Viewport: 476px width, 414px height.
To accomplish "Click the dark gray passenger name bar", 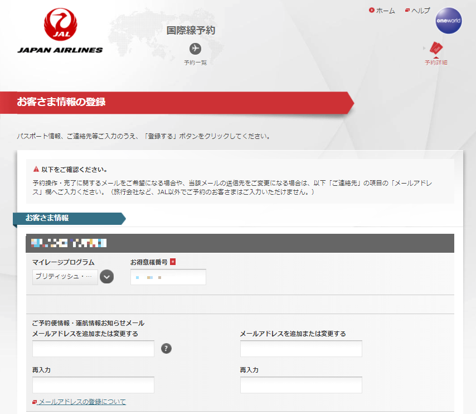I will pos(240,243).
